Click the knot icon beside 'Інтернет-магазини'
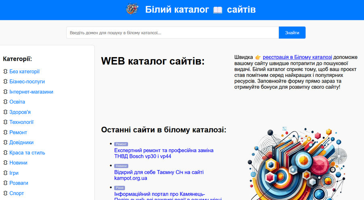364x200 pixels. (x=5, y=92)
